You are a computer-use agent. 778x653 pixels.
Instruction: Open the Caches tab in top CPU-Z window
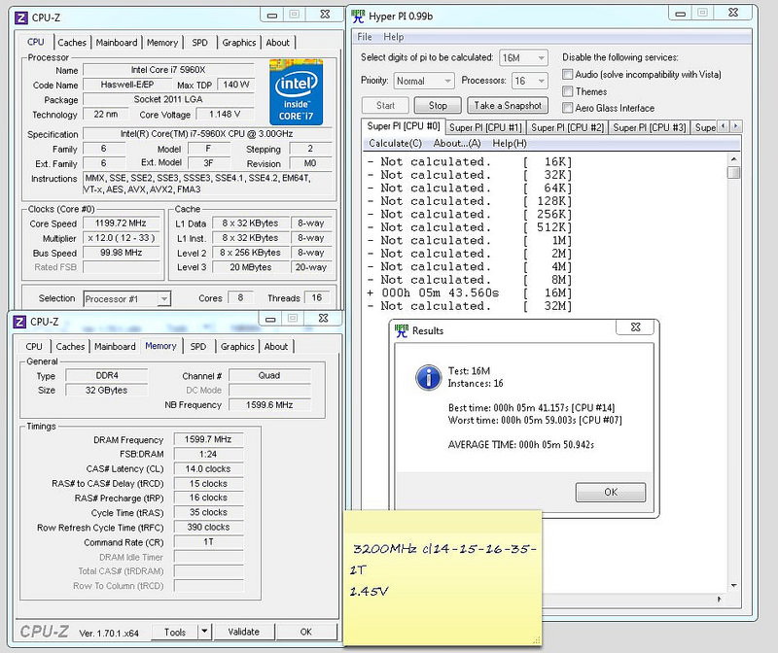tap(72, 43)
